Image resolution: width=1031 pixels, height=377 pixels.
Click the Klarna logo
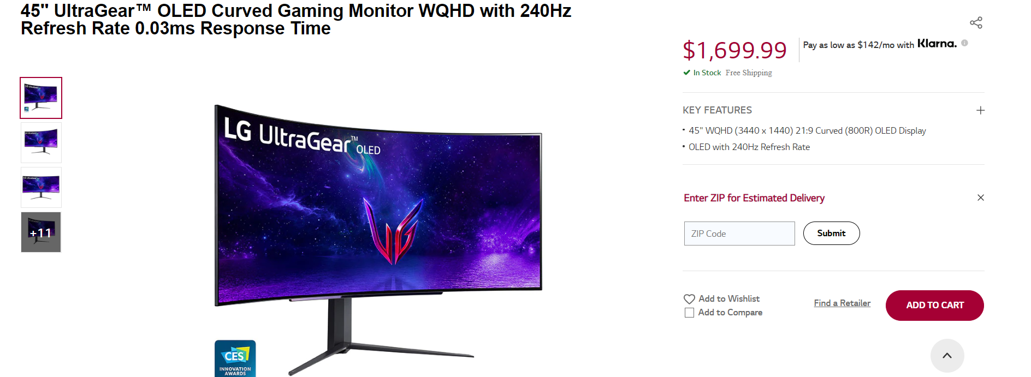click(x=937, y=44)
